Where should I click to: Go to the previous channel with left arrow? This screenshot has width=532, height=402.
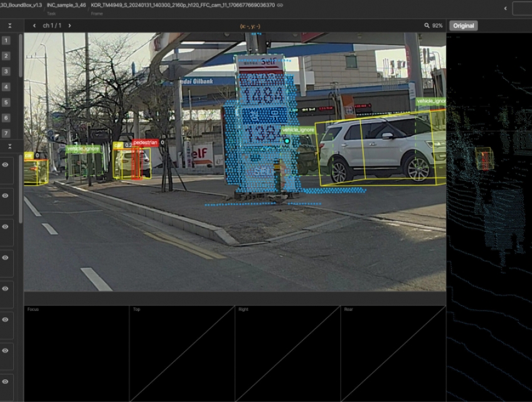[x=34, y=26]
